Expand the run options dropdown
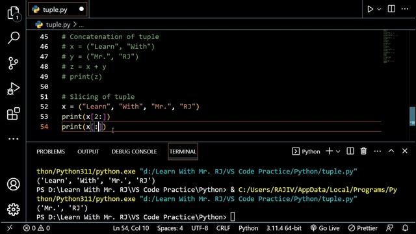Viewport: 416px width, 234px height. click(x=379, y=9)
